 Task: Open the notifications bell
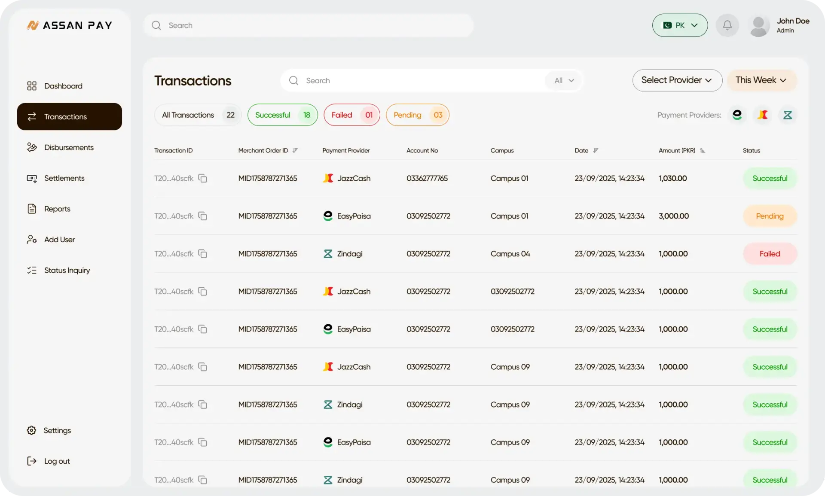pos(727,25)
